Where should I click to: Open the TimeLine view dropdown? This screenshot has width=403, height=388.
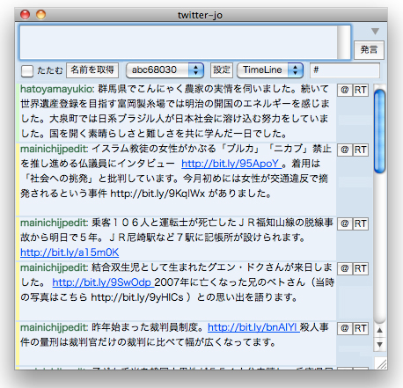click(270, 70)
